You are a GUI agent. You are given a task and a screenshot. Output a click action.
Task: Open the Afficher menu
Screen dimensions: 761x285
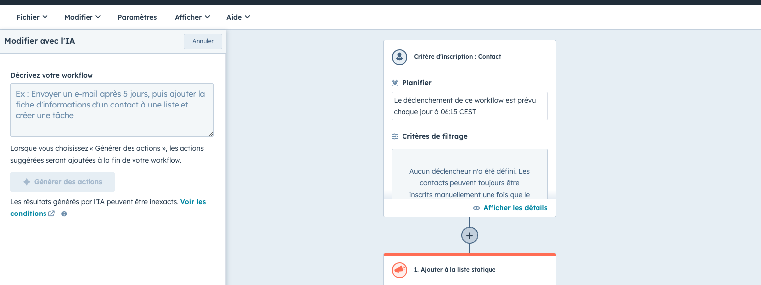(x=192, y=17)
